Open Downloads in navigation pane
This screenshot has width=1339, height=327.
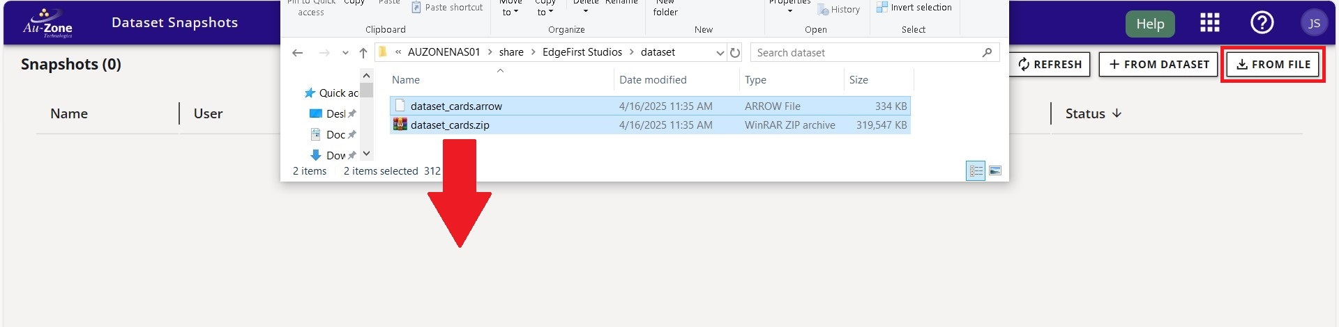click(333, 156)
